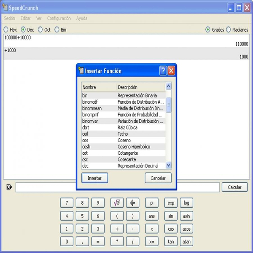Click the ans keypad button
253x253 pixels.
[152, 216]
